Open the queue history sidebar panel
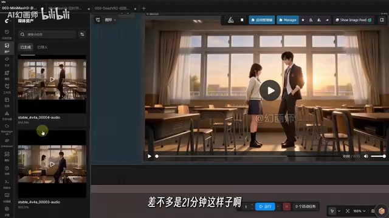Screen dimensions: 389x218 [x=7, y=32]
